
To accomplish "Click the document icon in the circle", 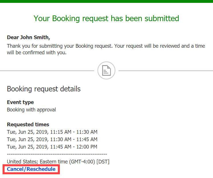I will pyautogui.click(x=106, y=70).
